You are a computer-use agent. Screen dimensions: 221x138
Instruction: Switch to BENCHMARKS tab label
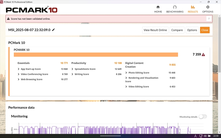(x=175, y=12)
